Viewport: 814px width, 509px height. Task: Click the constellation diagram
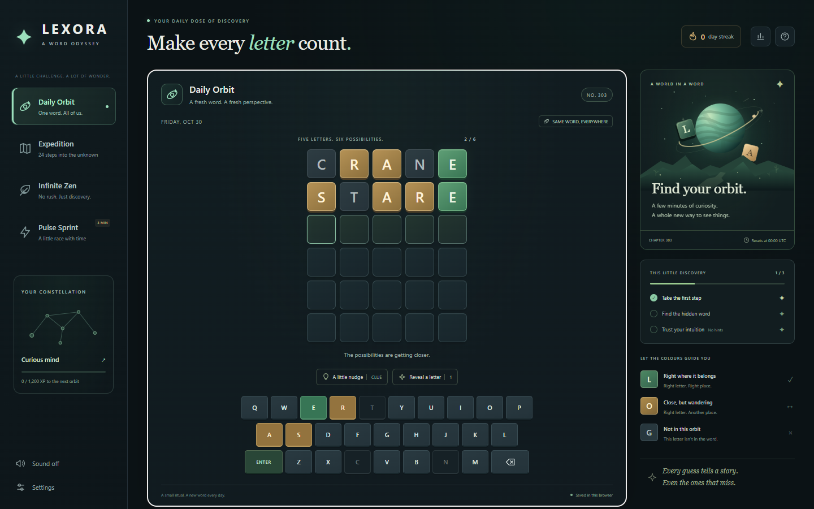(x=63, y=327)
